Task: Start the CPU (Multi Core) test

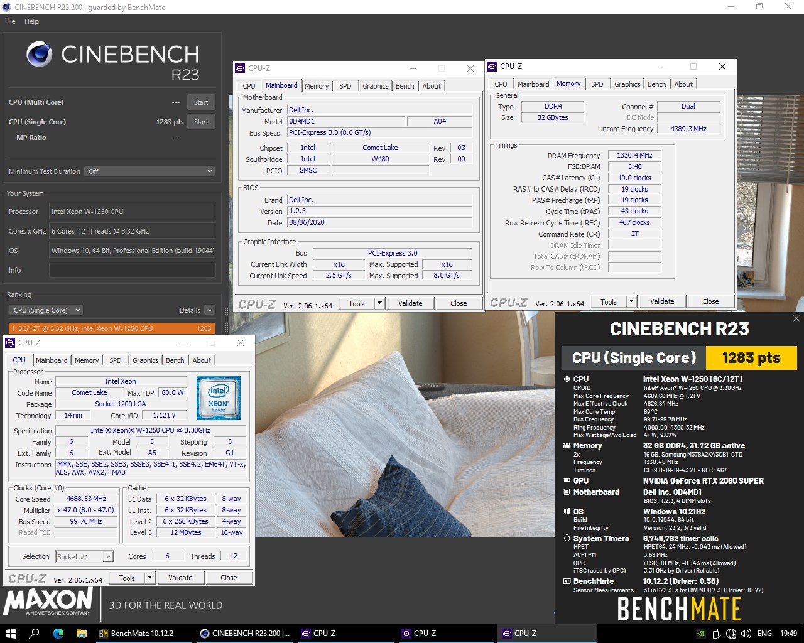Action: click(x=201, y=102)
